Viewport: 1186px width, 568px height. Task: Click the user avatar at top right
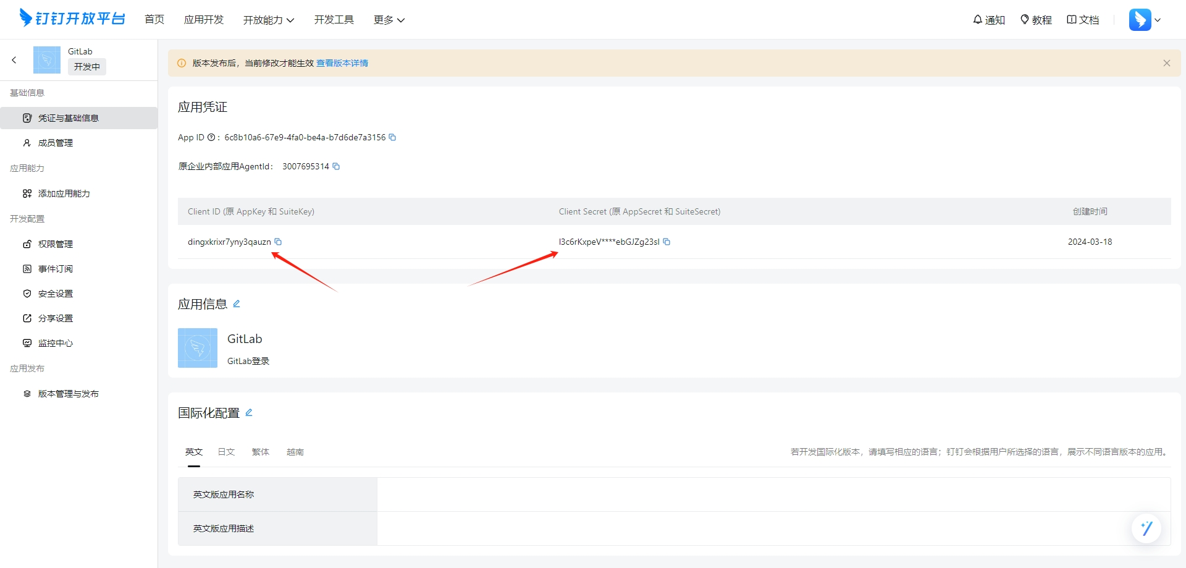pyautogui.click(x=1140, y=20)
